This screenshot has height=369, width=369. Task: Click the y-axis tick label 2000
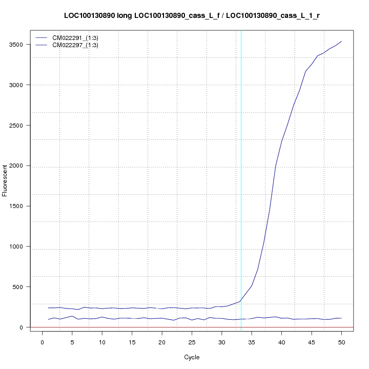pos(20,166)
